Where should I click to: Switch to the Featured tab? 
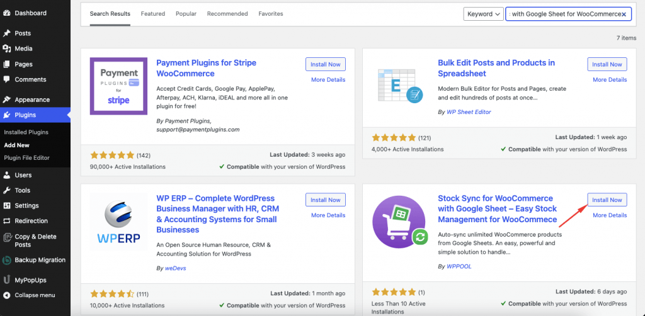coord(153,14)
